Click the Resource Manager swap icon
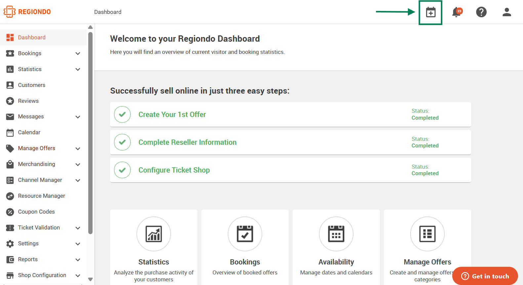The image size is (523, 285). [10, 196]
